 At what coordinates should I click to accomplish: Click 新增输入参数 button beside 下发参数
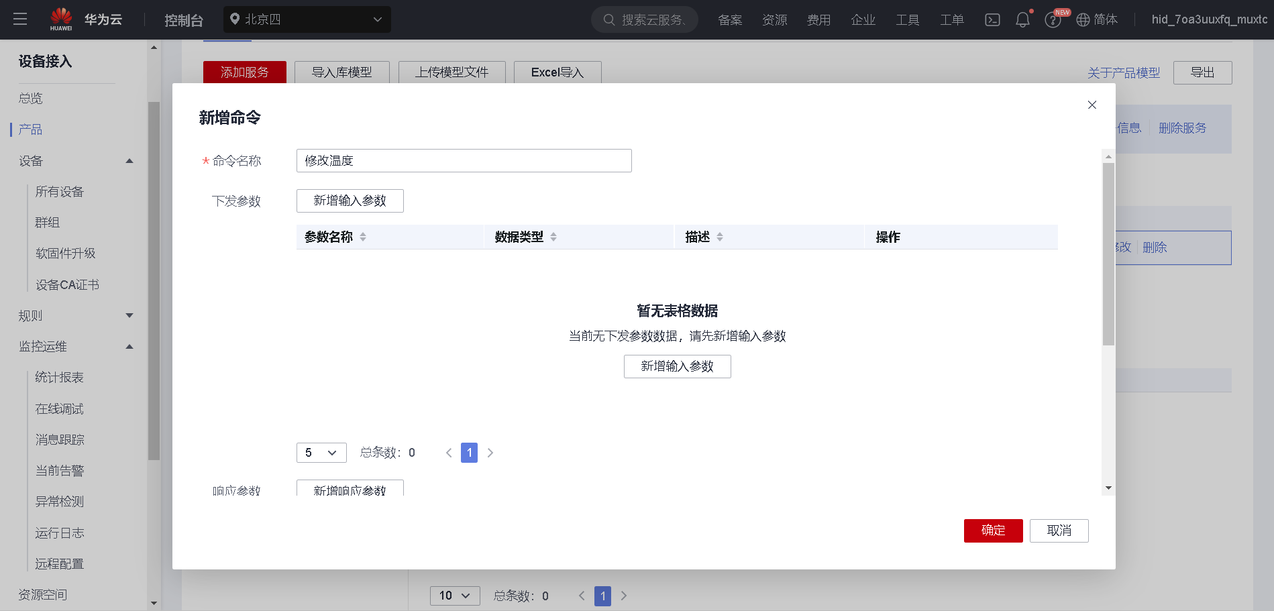(350, 201)
